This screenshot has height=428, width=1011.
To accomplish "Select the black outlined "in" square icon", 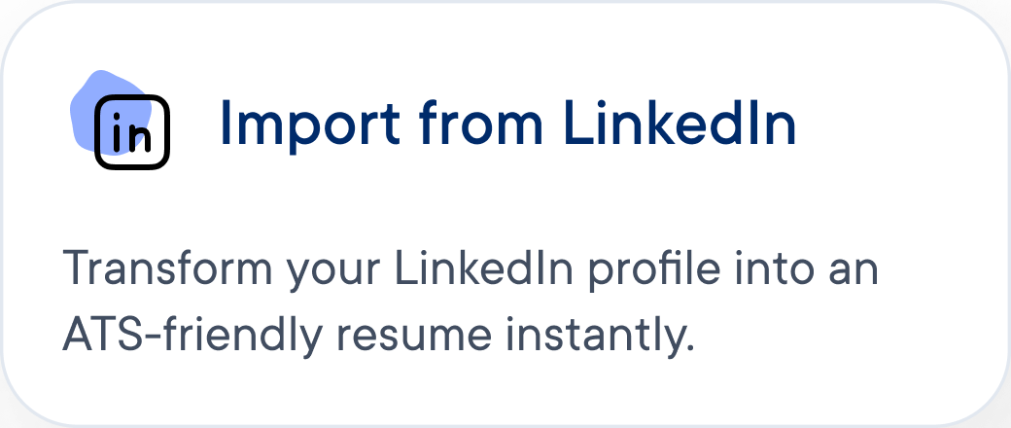I will tap(132, 133).
